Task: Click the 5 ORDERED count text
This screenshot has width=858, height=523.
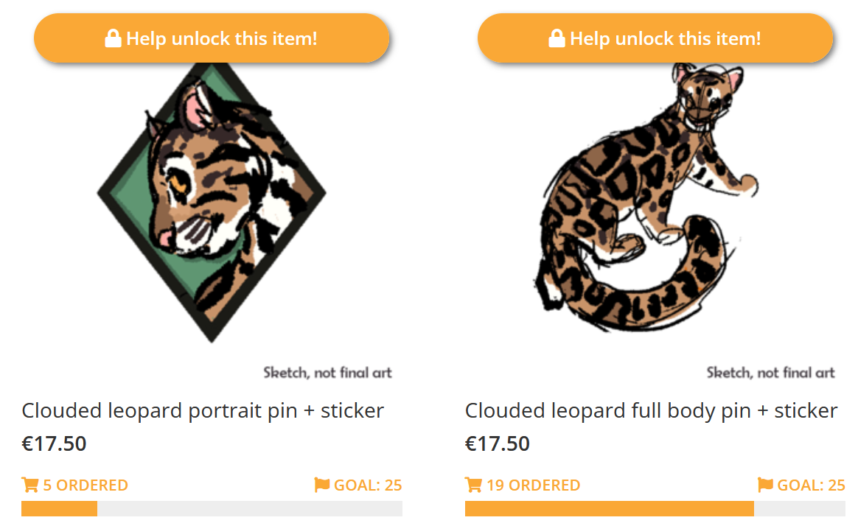Action: pos(86,485)
